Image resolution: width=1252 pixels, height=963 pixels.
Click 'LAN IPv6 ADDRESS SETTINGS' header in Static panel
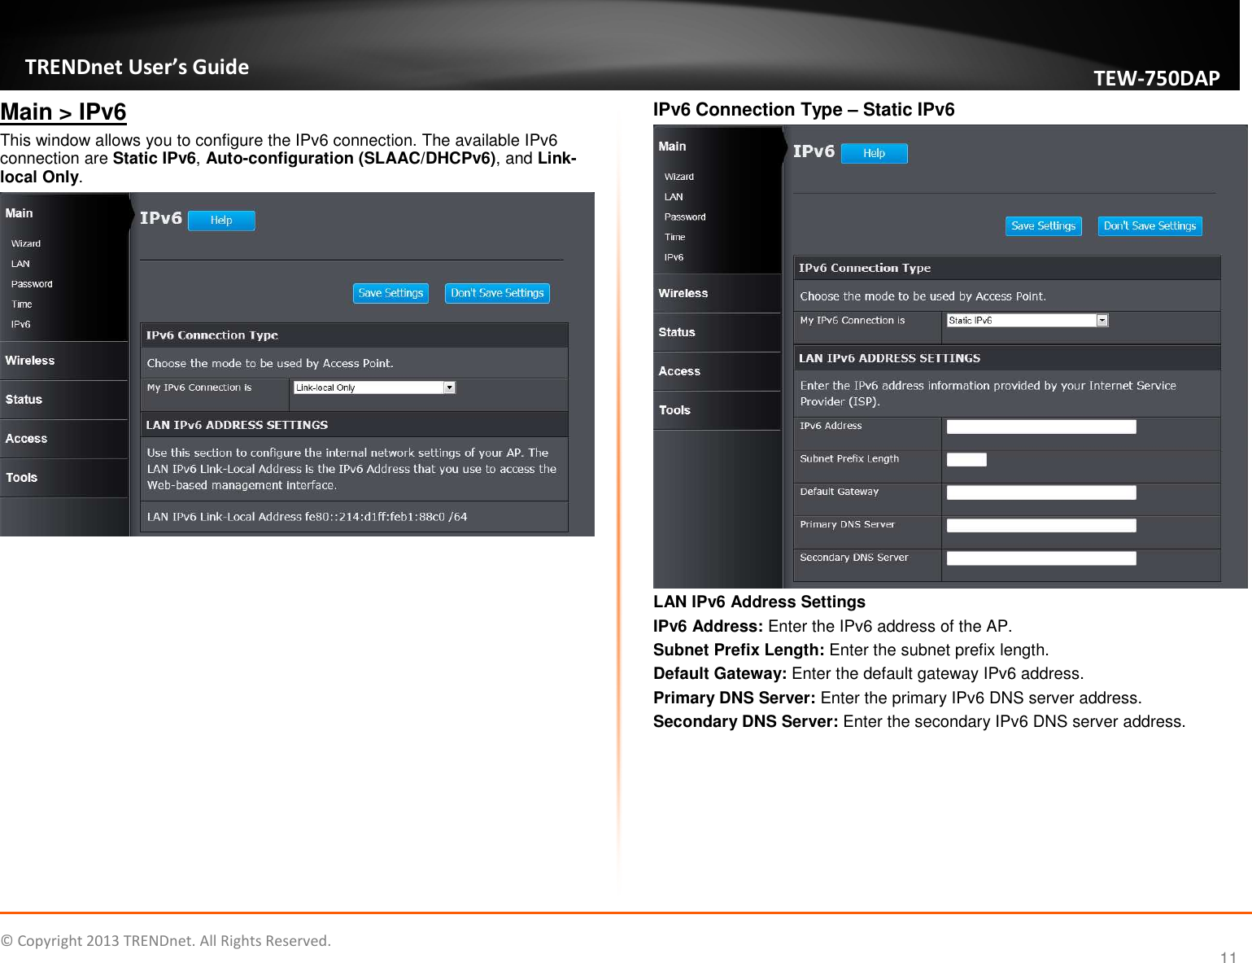889,358
